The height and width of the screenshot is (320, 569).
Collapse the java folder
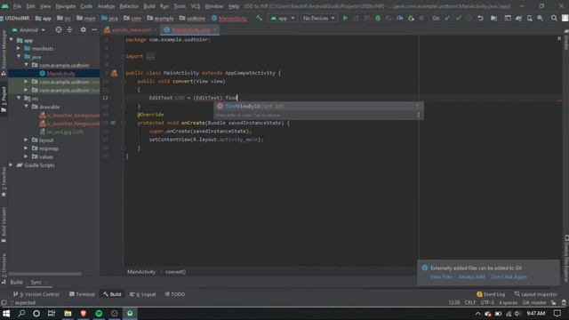pyautogui.click(x=19, y=57)
